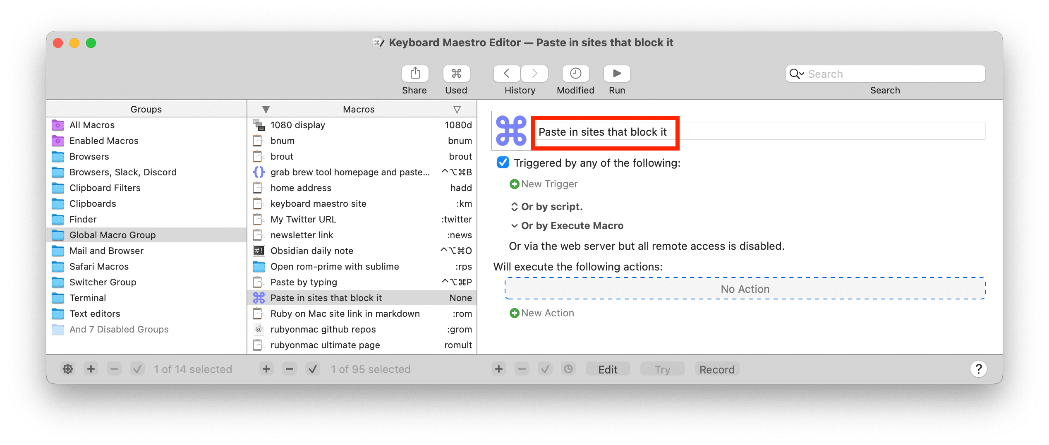Select the Enabled Macros smart group
Screen dimensions: 1049x445
click(x=147, y=141)
